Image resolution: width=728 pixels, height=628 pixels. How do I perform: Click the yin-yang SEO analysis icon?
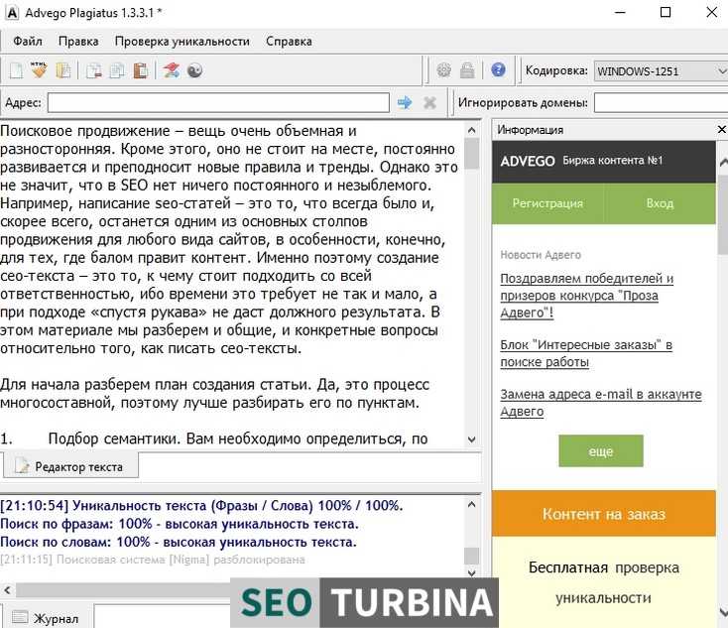pyautogui.click(x=195, y=70)
